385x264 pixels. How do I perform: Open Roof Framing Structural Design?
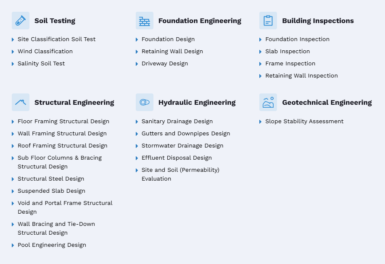click(63, 146)
